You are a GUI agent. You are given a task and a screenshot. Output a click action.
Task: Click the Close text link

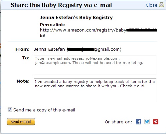click(151, 5)
